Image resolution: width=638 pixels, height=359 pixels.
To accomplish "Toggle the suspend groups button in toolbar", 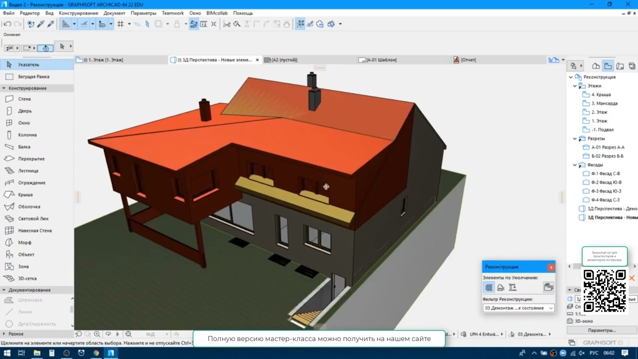I will 194,24.
